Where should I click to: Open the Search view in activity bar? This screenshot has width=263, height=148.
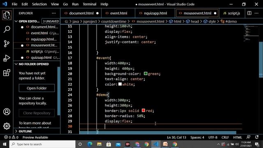click(7, 29)
